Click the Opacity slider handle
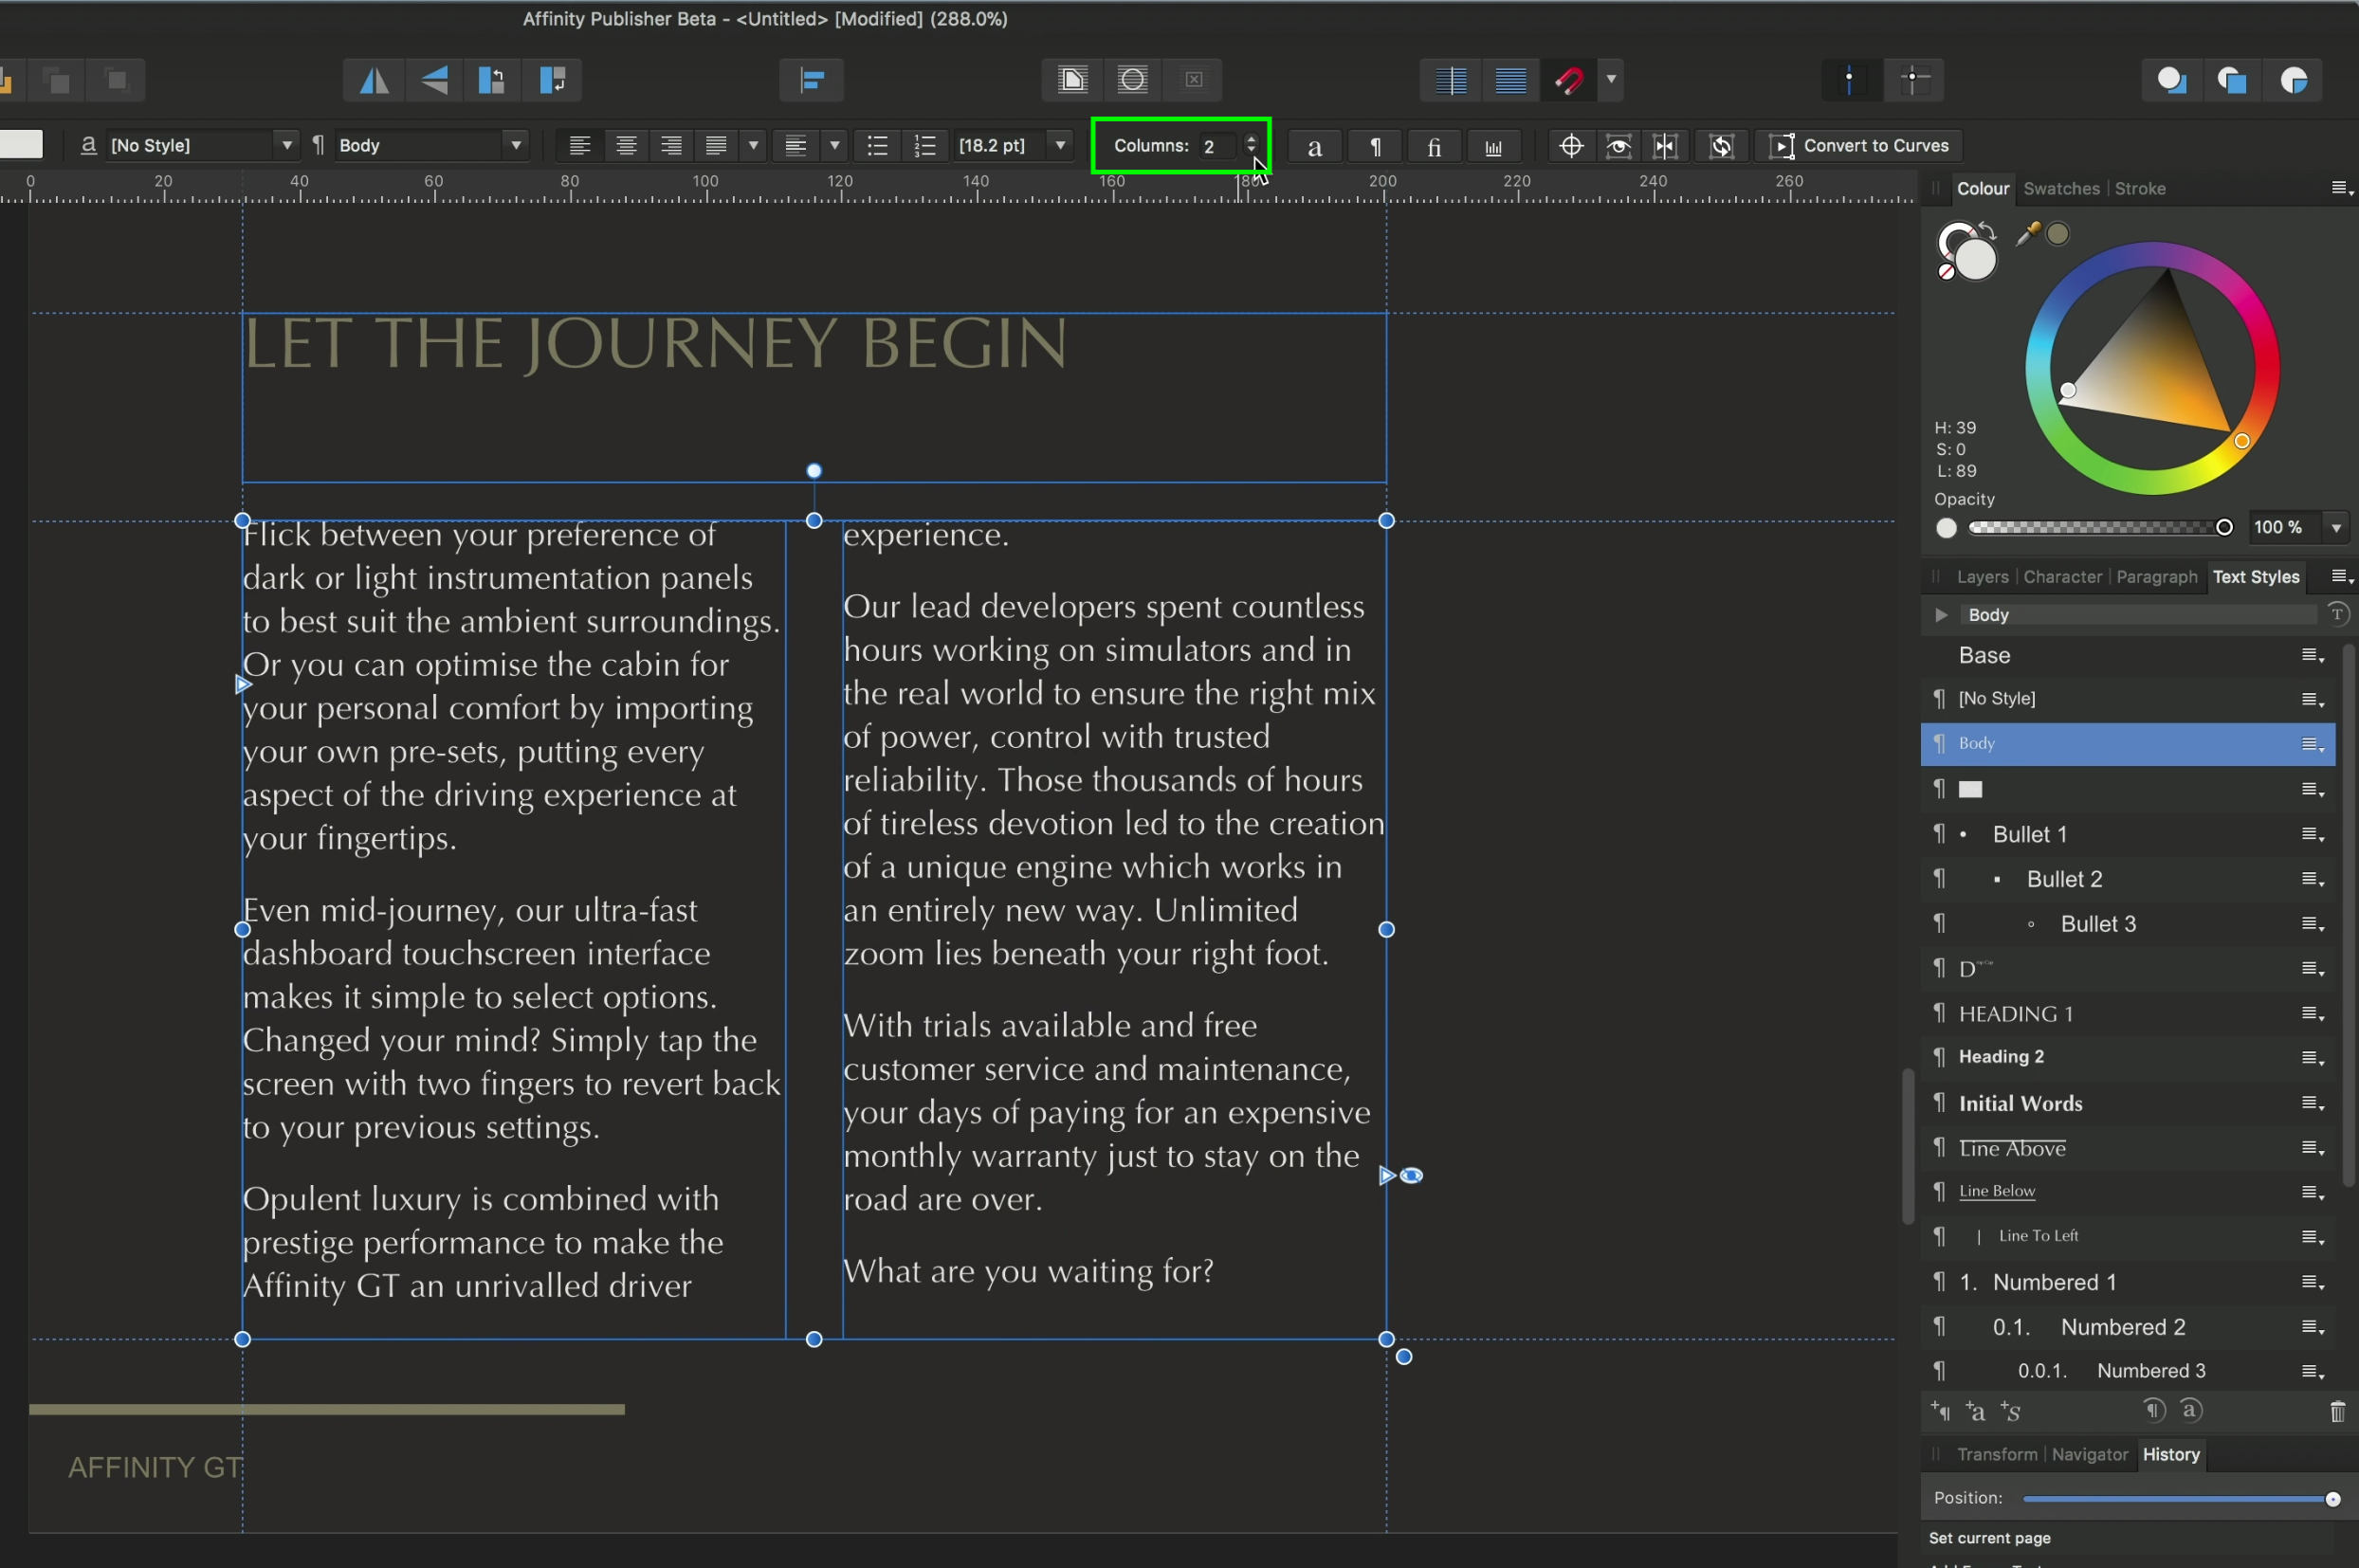Viewport: 2359px width, 1568px height. [2224, 528]
